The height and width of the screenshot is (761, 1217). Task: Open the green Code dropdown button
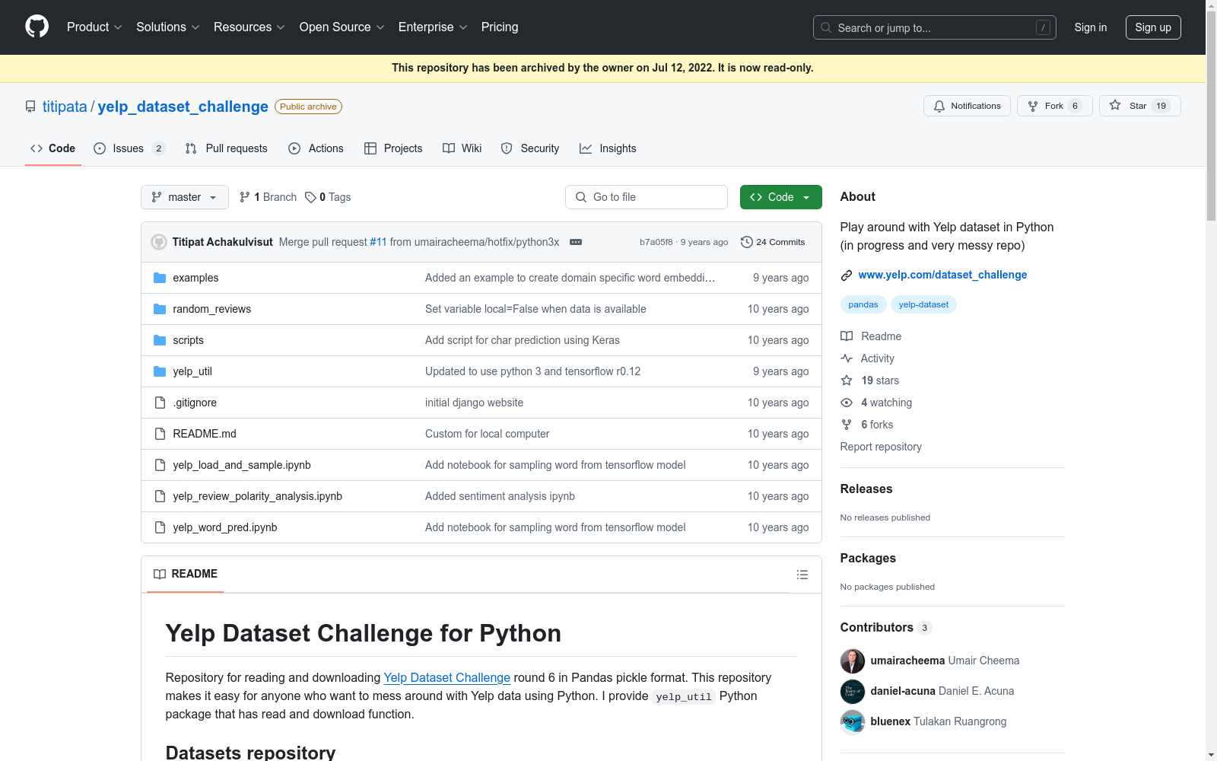click(x=781, y=197)
